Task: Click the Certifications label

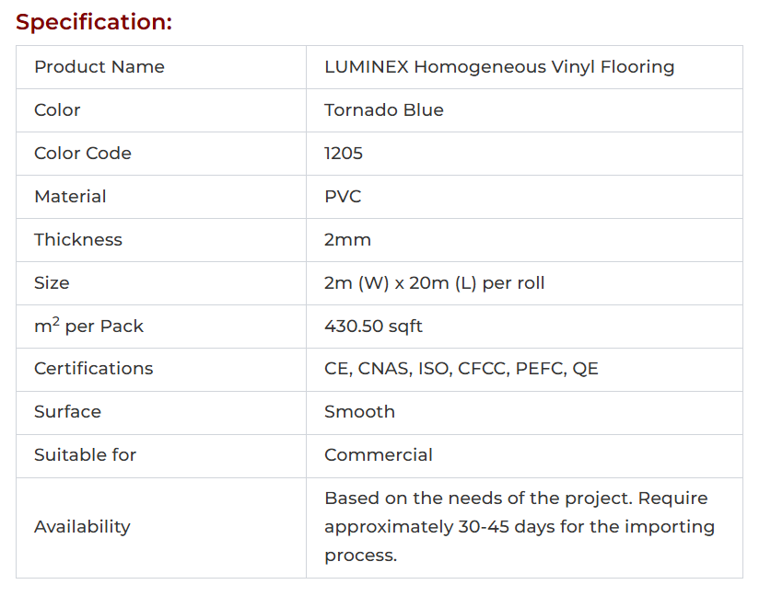Action: (x=94, y=369)
